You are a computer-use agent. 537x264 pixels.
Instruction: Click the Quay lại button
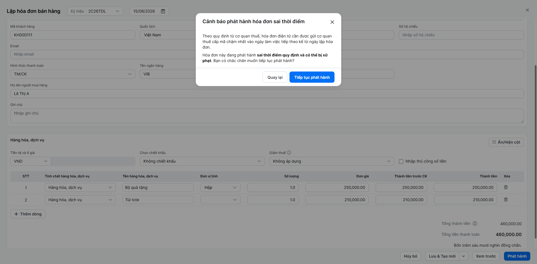point(275,77)
